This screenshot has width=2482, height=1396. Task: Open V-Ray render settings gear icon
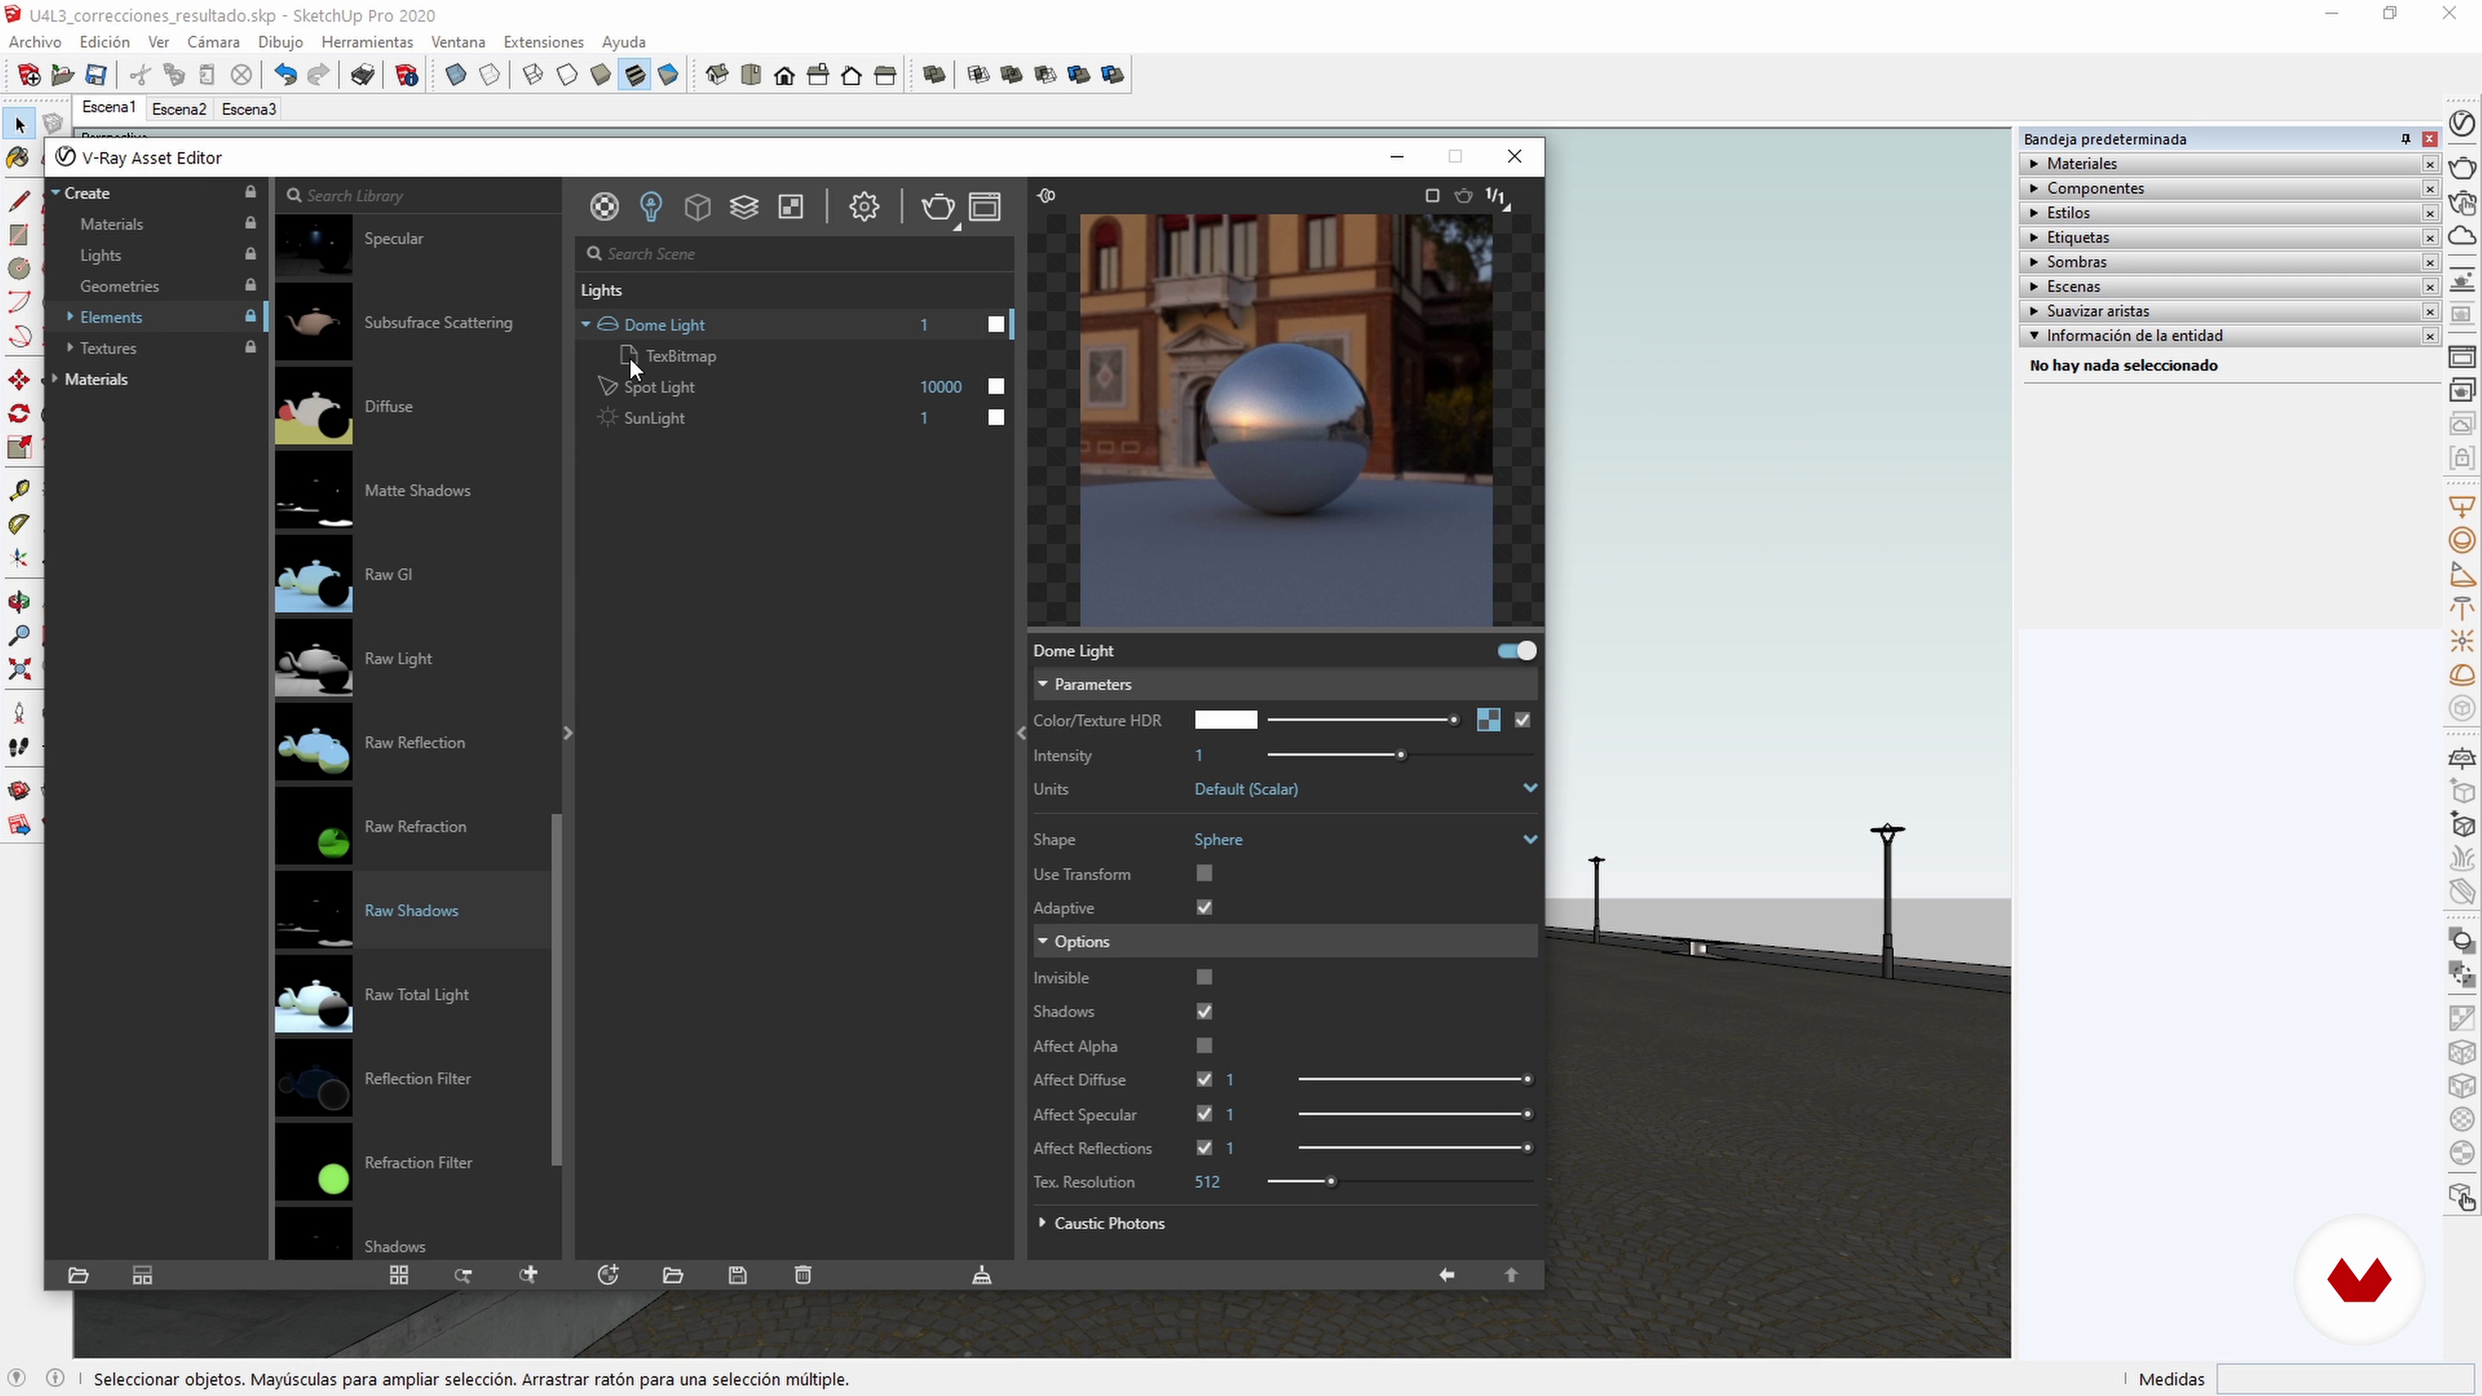tap(864, 206)
